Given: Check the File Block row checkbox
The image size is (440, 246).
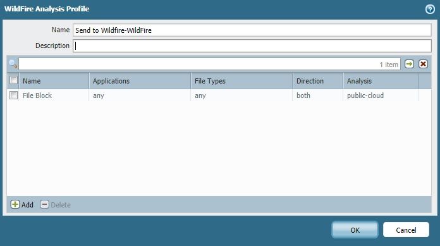Looking at the screenshot, I should pos(13,95).
